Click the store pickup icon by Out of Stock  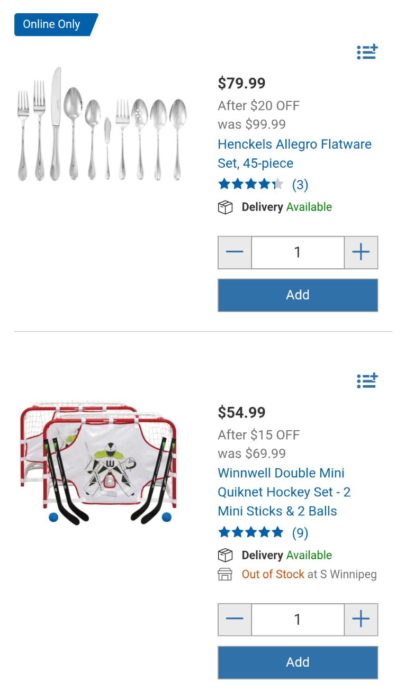pos(225,574)
